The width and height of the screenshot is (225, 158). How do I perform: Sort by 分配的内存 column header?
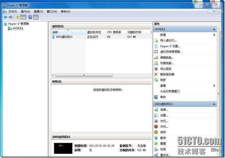tap(138, 32)
